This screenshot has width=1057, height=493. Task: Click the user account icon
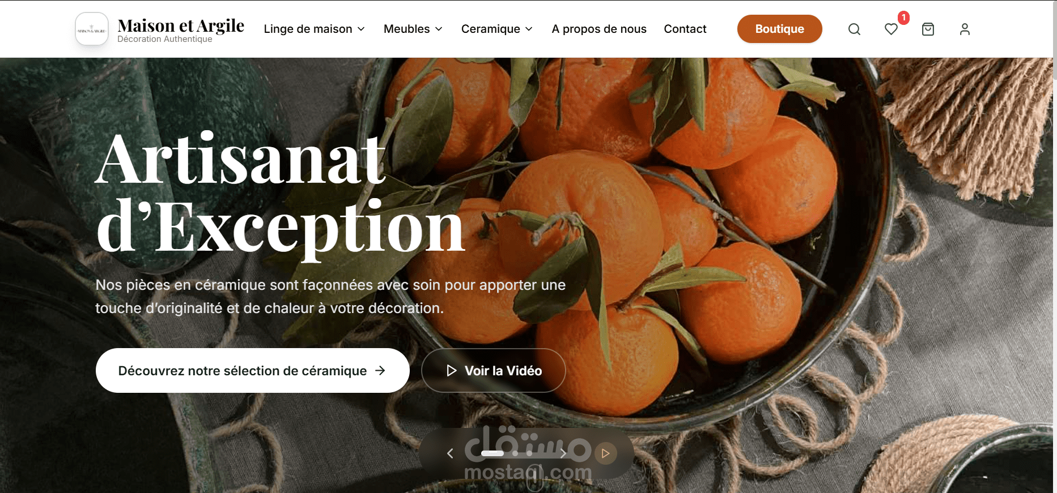point(965,29)
